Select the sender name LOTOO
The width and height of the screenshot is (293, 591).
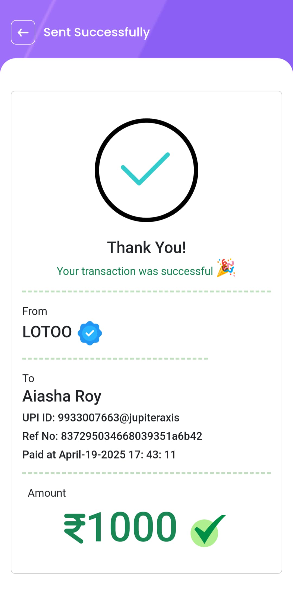pyautogui.click(x=47, y=332)
